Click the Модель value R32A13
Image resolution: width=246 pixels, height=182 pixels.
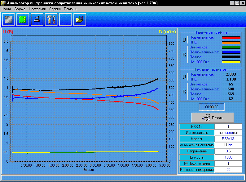(228, 139)
